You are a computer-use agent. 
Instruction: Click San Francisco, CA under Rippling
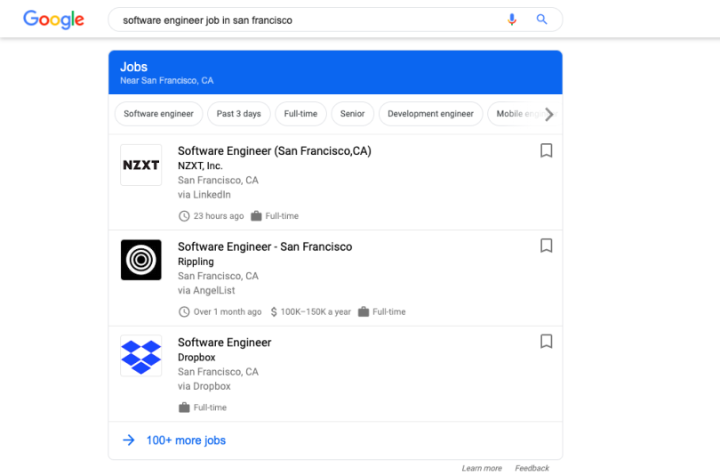pyautogui.click(x=218, y=276)
